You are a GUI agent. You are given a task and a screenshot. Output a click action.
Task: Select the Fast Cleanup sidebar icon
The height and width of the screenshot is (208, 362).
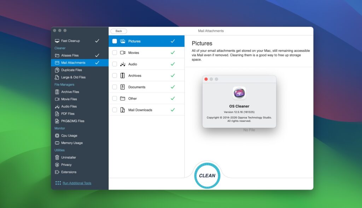coord(57,41)
